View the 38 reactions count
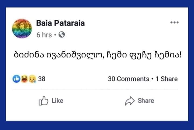Viewport: 194px width, 130px height. [x=41, y=79]
